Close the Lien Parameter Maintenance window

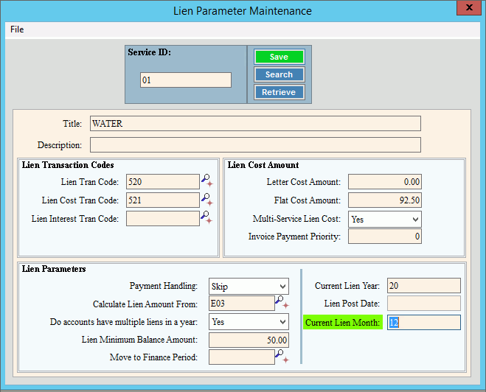[468, 7]
